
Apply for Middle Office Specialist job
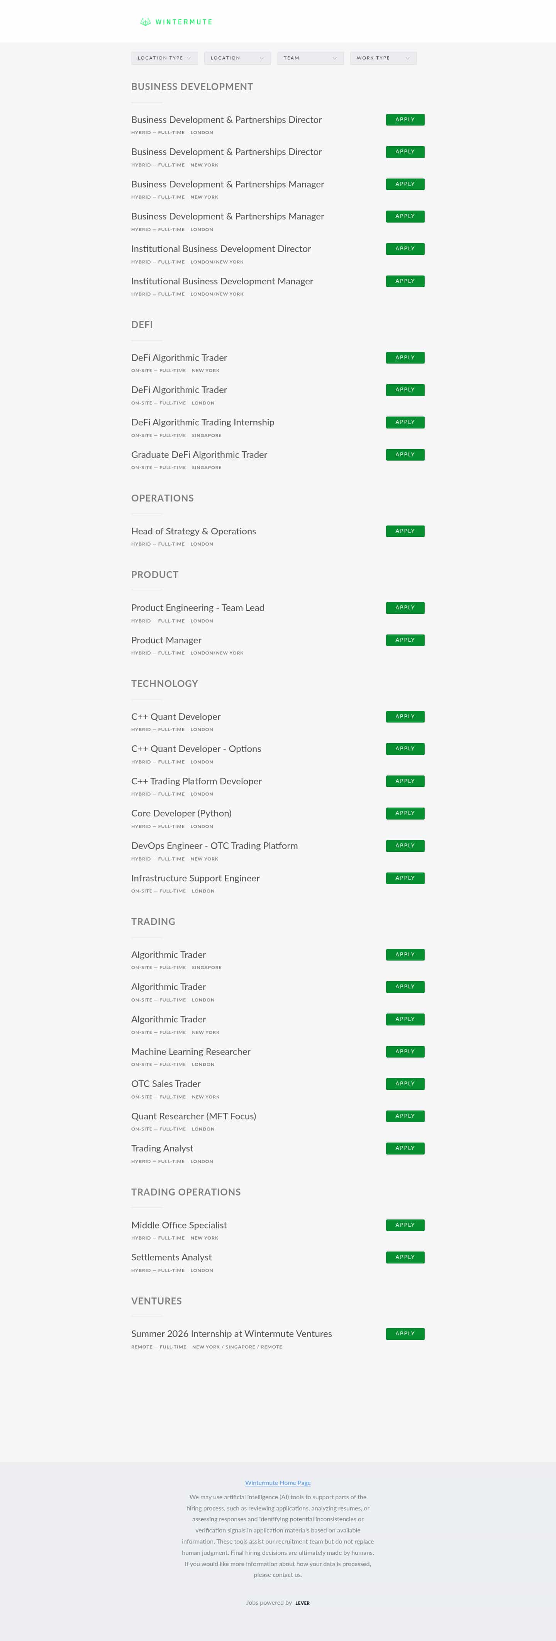(405, 1225)
